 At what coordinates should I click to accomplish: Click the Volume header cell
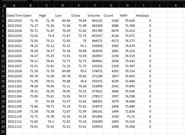click(x=95, y=15)
